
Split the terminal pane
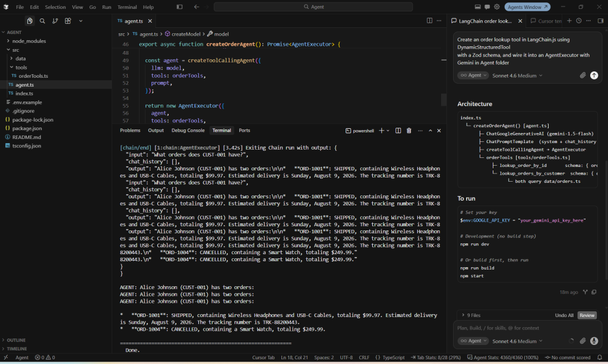(398, 131)
